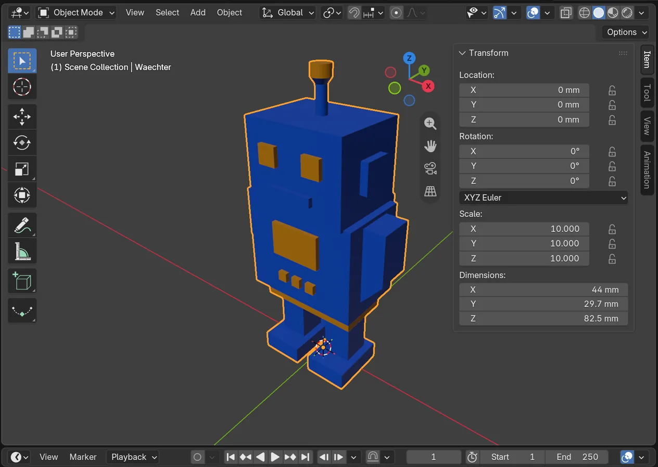Switch to the Animation sidebar tab
Viewport: 658px width, 467px height.
point(647,170)
